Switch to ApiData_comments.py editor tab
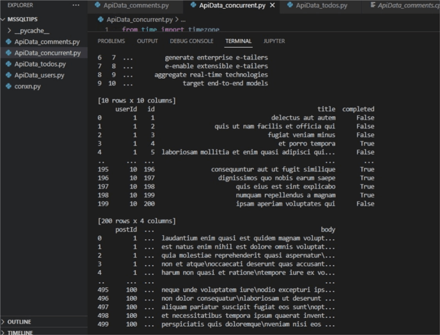Screen dimensions: 440x335 pyautogui.click(x=135, y=6)
